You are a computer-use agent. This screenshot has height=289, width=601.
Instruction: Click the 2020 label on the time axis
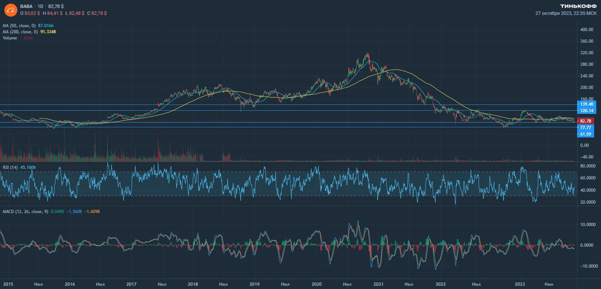coord(317,284)
